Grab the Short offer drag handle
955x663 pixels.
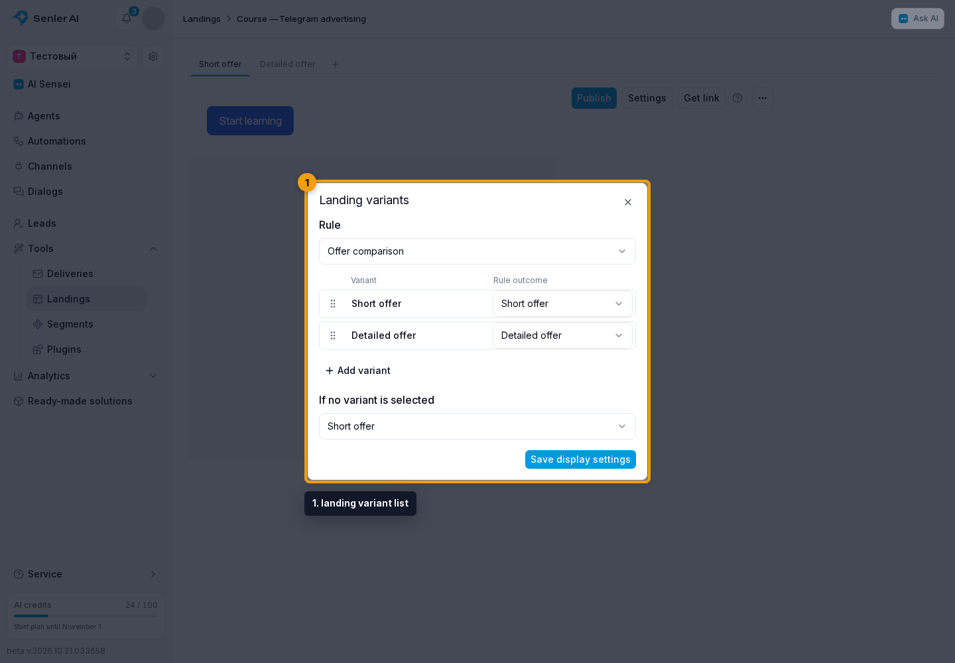pyautogui.click(x=333, y=304)
